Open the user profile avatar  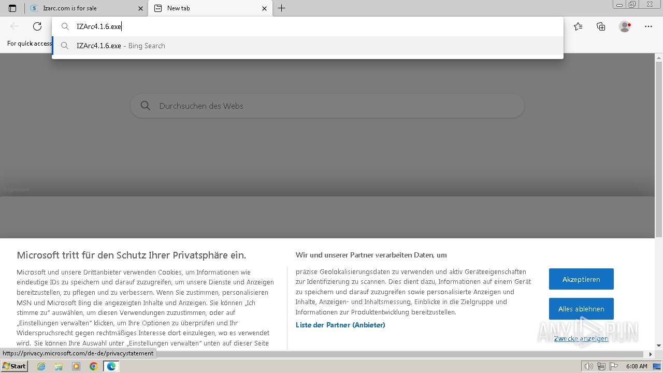click(625, 26)
